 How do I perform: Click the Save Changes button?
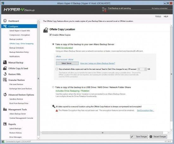coord(139,137)
